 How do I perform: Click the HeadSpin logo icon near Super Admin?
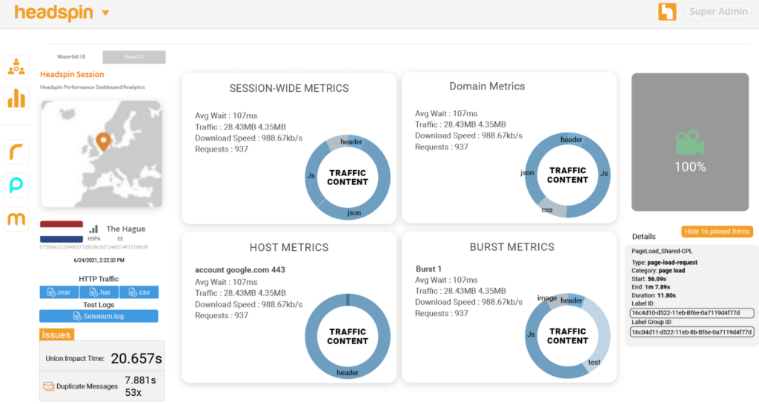667,12
